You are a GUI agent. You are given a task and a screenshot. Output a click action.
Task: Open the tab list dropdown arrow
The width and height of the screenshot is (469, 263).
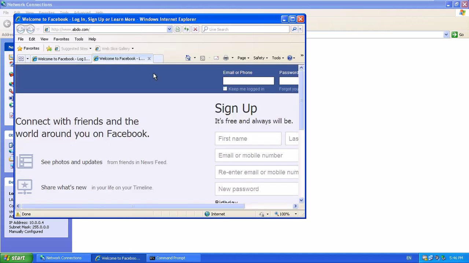pyautogui.click(x=27, y=59)
